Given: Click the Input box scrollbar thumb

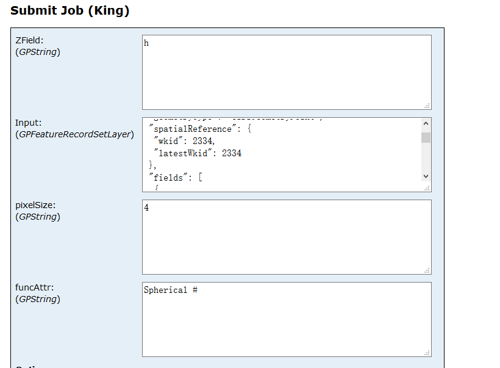Looking at the screenshot, I should [426, 137].
